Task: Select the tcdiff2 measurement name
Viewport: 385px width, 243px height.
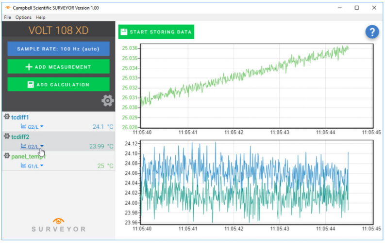Action: [20, 137]
